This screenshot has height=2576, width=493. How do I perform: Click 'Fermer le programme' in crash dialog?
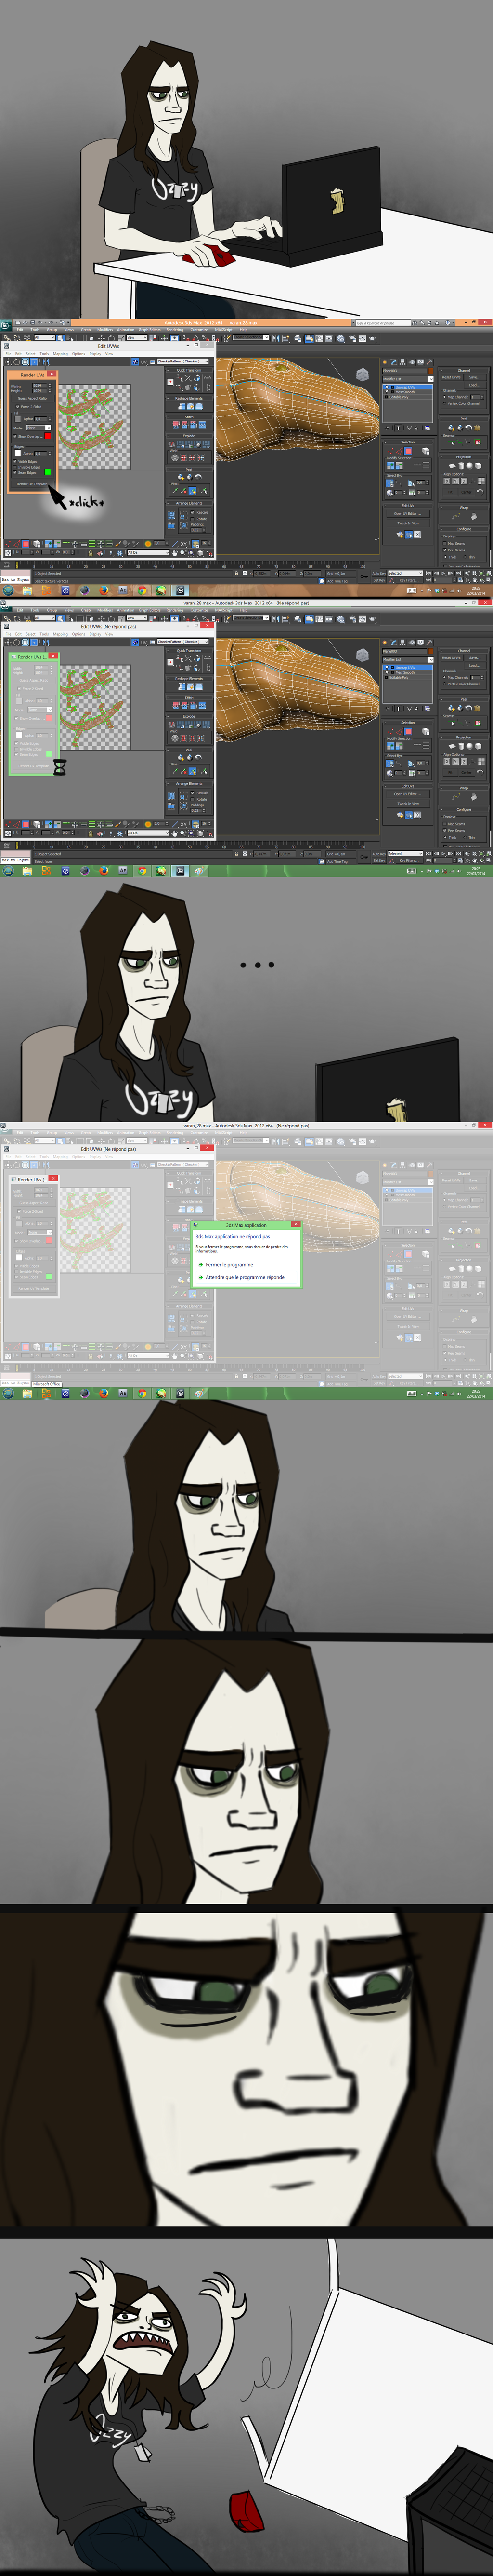coord(230,1265)
